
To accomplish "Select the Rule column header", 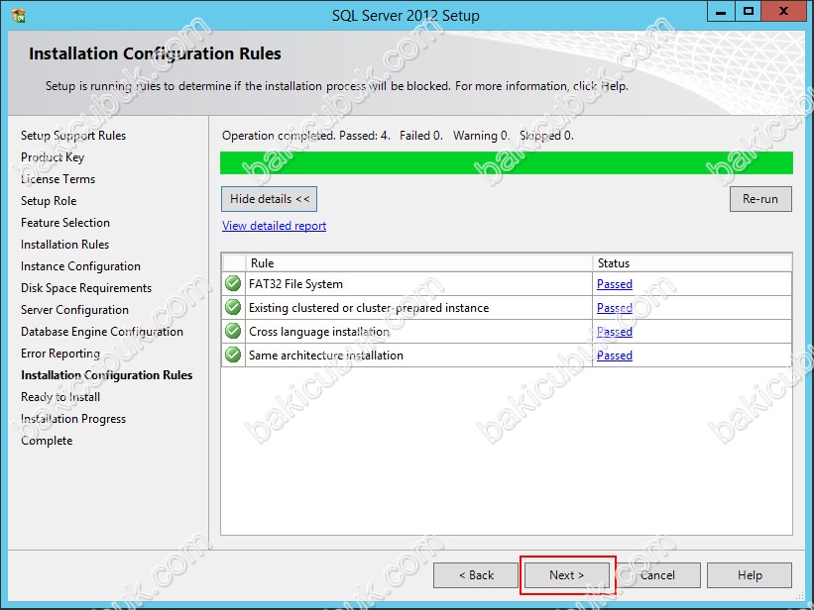I will [x=419, y=263].
